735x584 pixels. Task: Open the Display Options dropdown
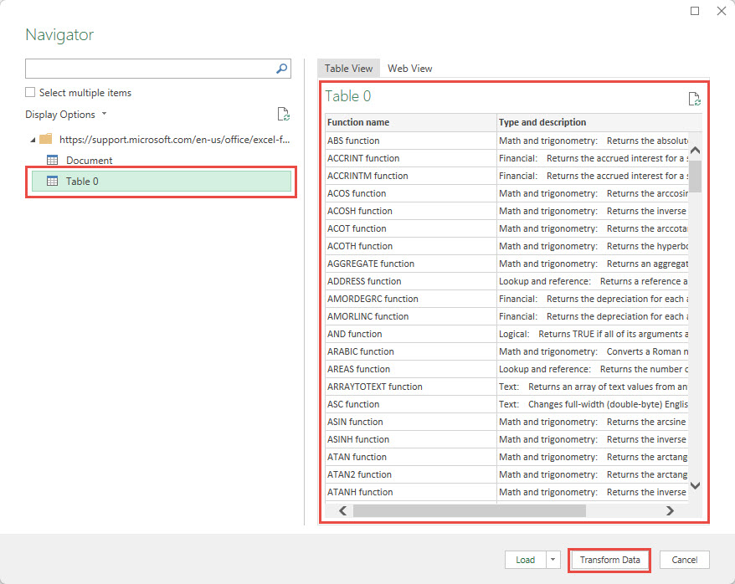pyautogui.click(x=66, y=115)
